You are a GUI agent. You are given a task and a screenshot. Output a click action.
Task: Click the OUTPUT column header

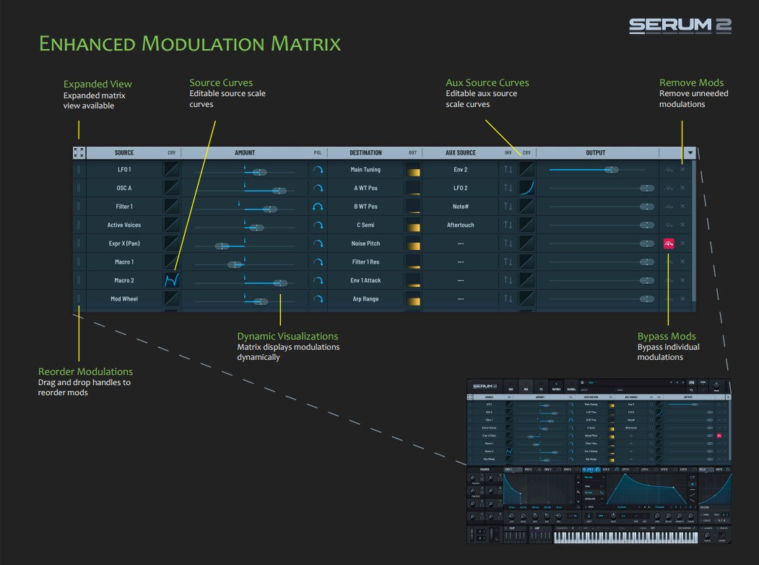(x=595, y=152)
